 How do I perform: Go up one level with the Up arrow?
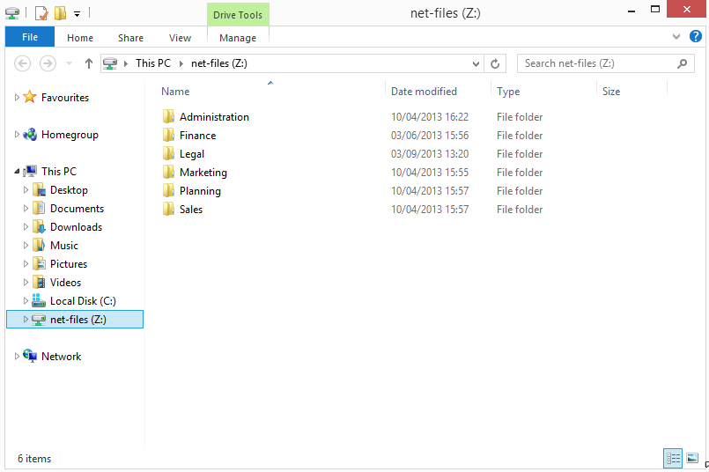(x=89, y=63)
